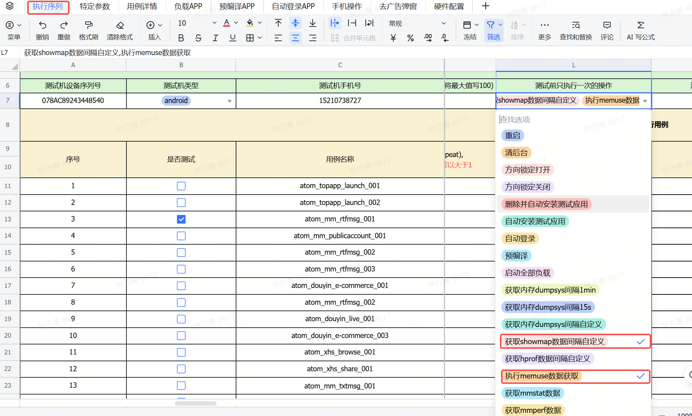The width and height of the screenshot is (692, 416).
Task: Click the redo (重做) icon
Action: 64,25
